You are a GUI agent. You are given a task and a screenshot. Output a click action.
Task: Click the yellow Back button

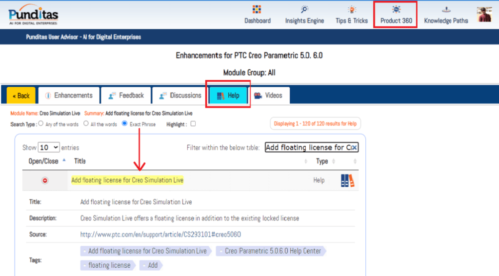(21, 96)
